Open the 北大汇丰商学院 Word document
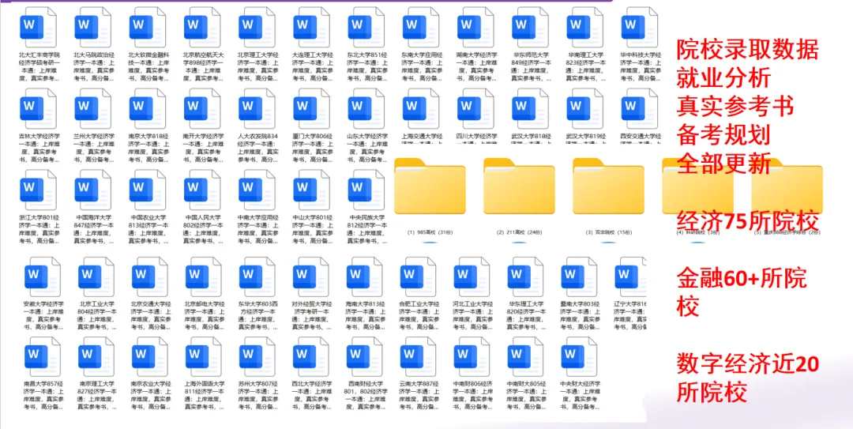 click(x=38, y=27)
